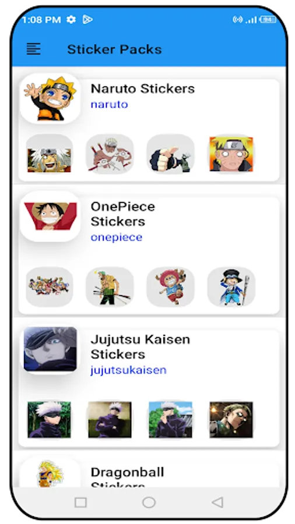Tap the Luffy OnePiece pack icon
Screen dimensions: 295x524
tap(50, 216)
